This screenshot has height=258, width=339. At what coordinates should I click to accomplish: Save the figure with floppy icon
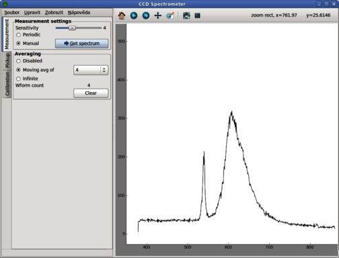(197, 15)
